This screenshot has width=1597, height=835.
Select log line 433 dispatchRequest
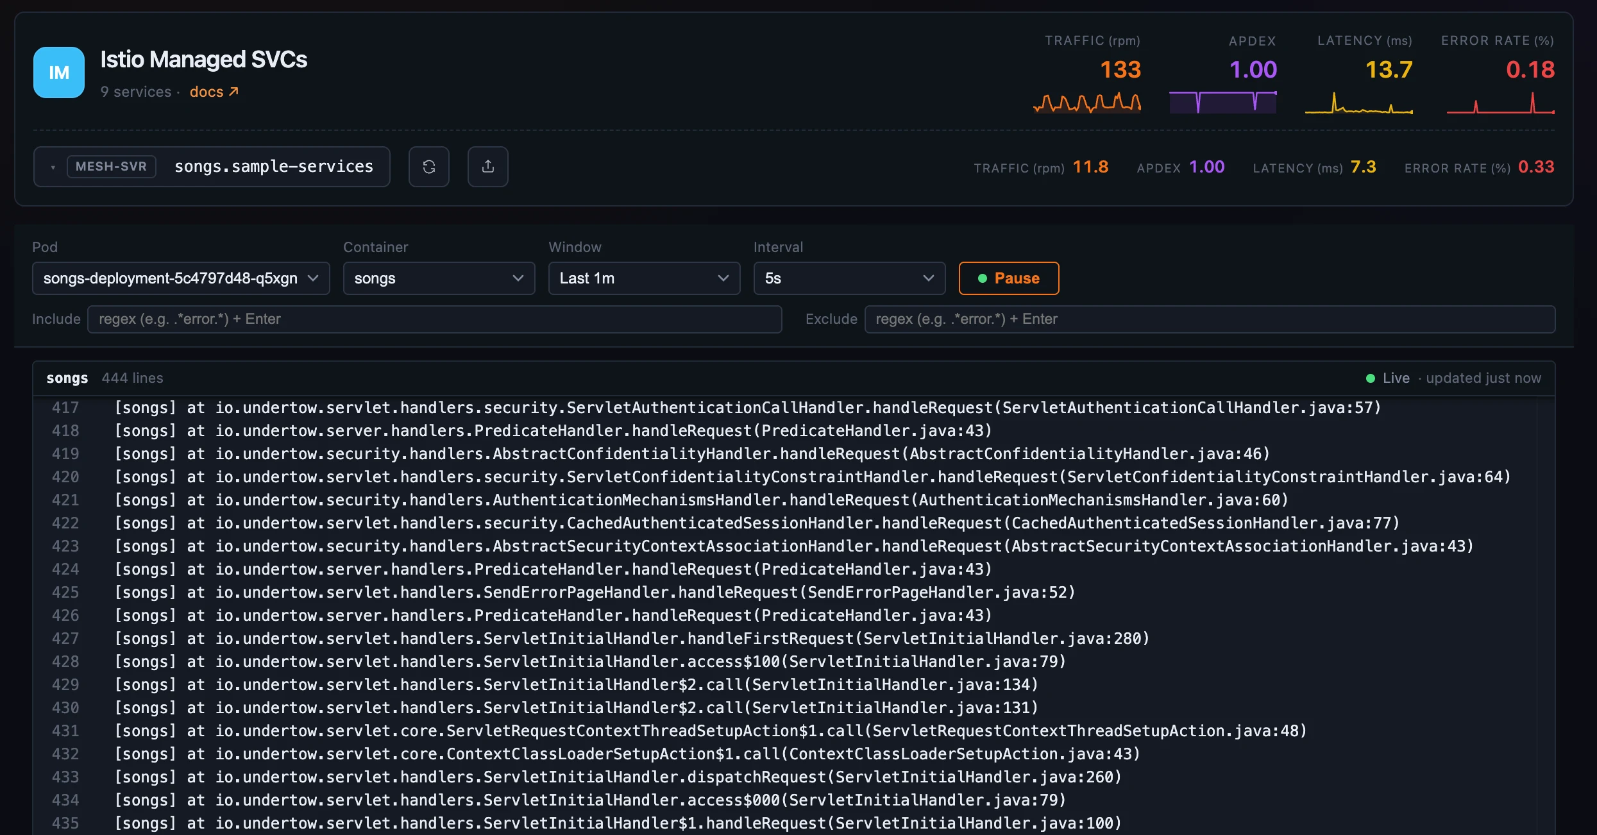[618, 777]
